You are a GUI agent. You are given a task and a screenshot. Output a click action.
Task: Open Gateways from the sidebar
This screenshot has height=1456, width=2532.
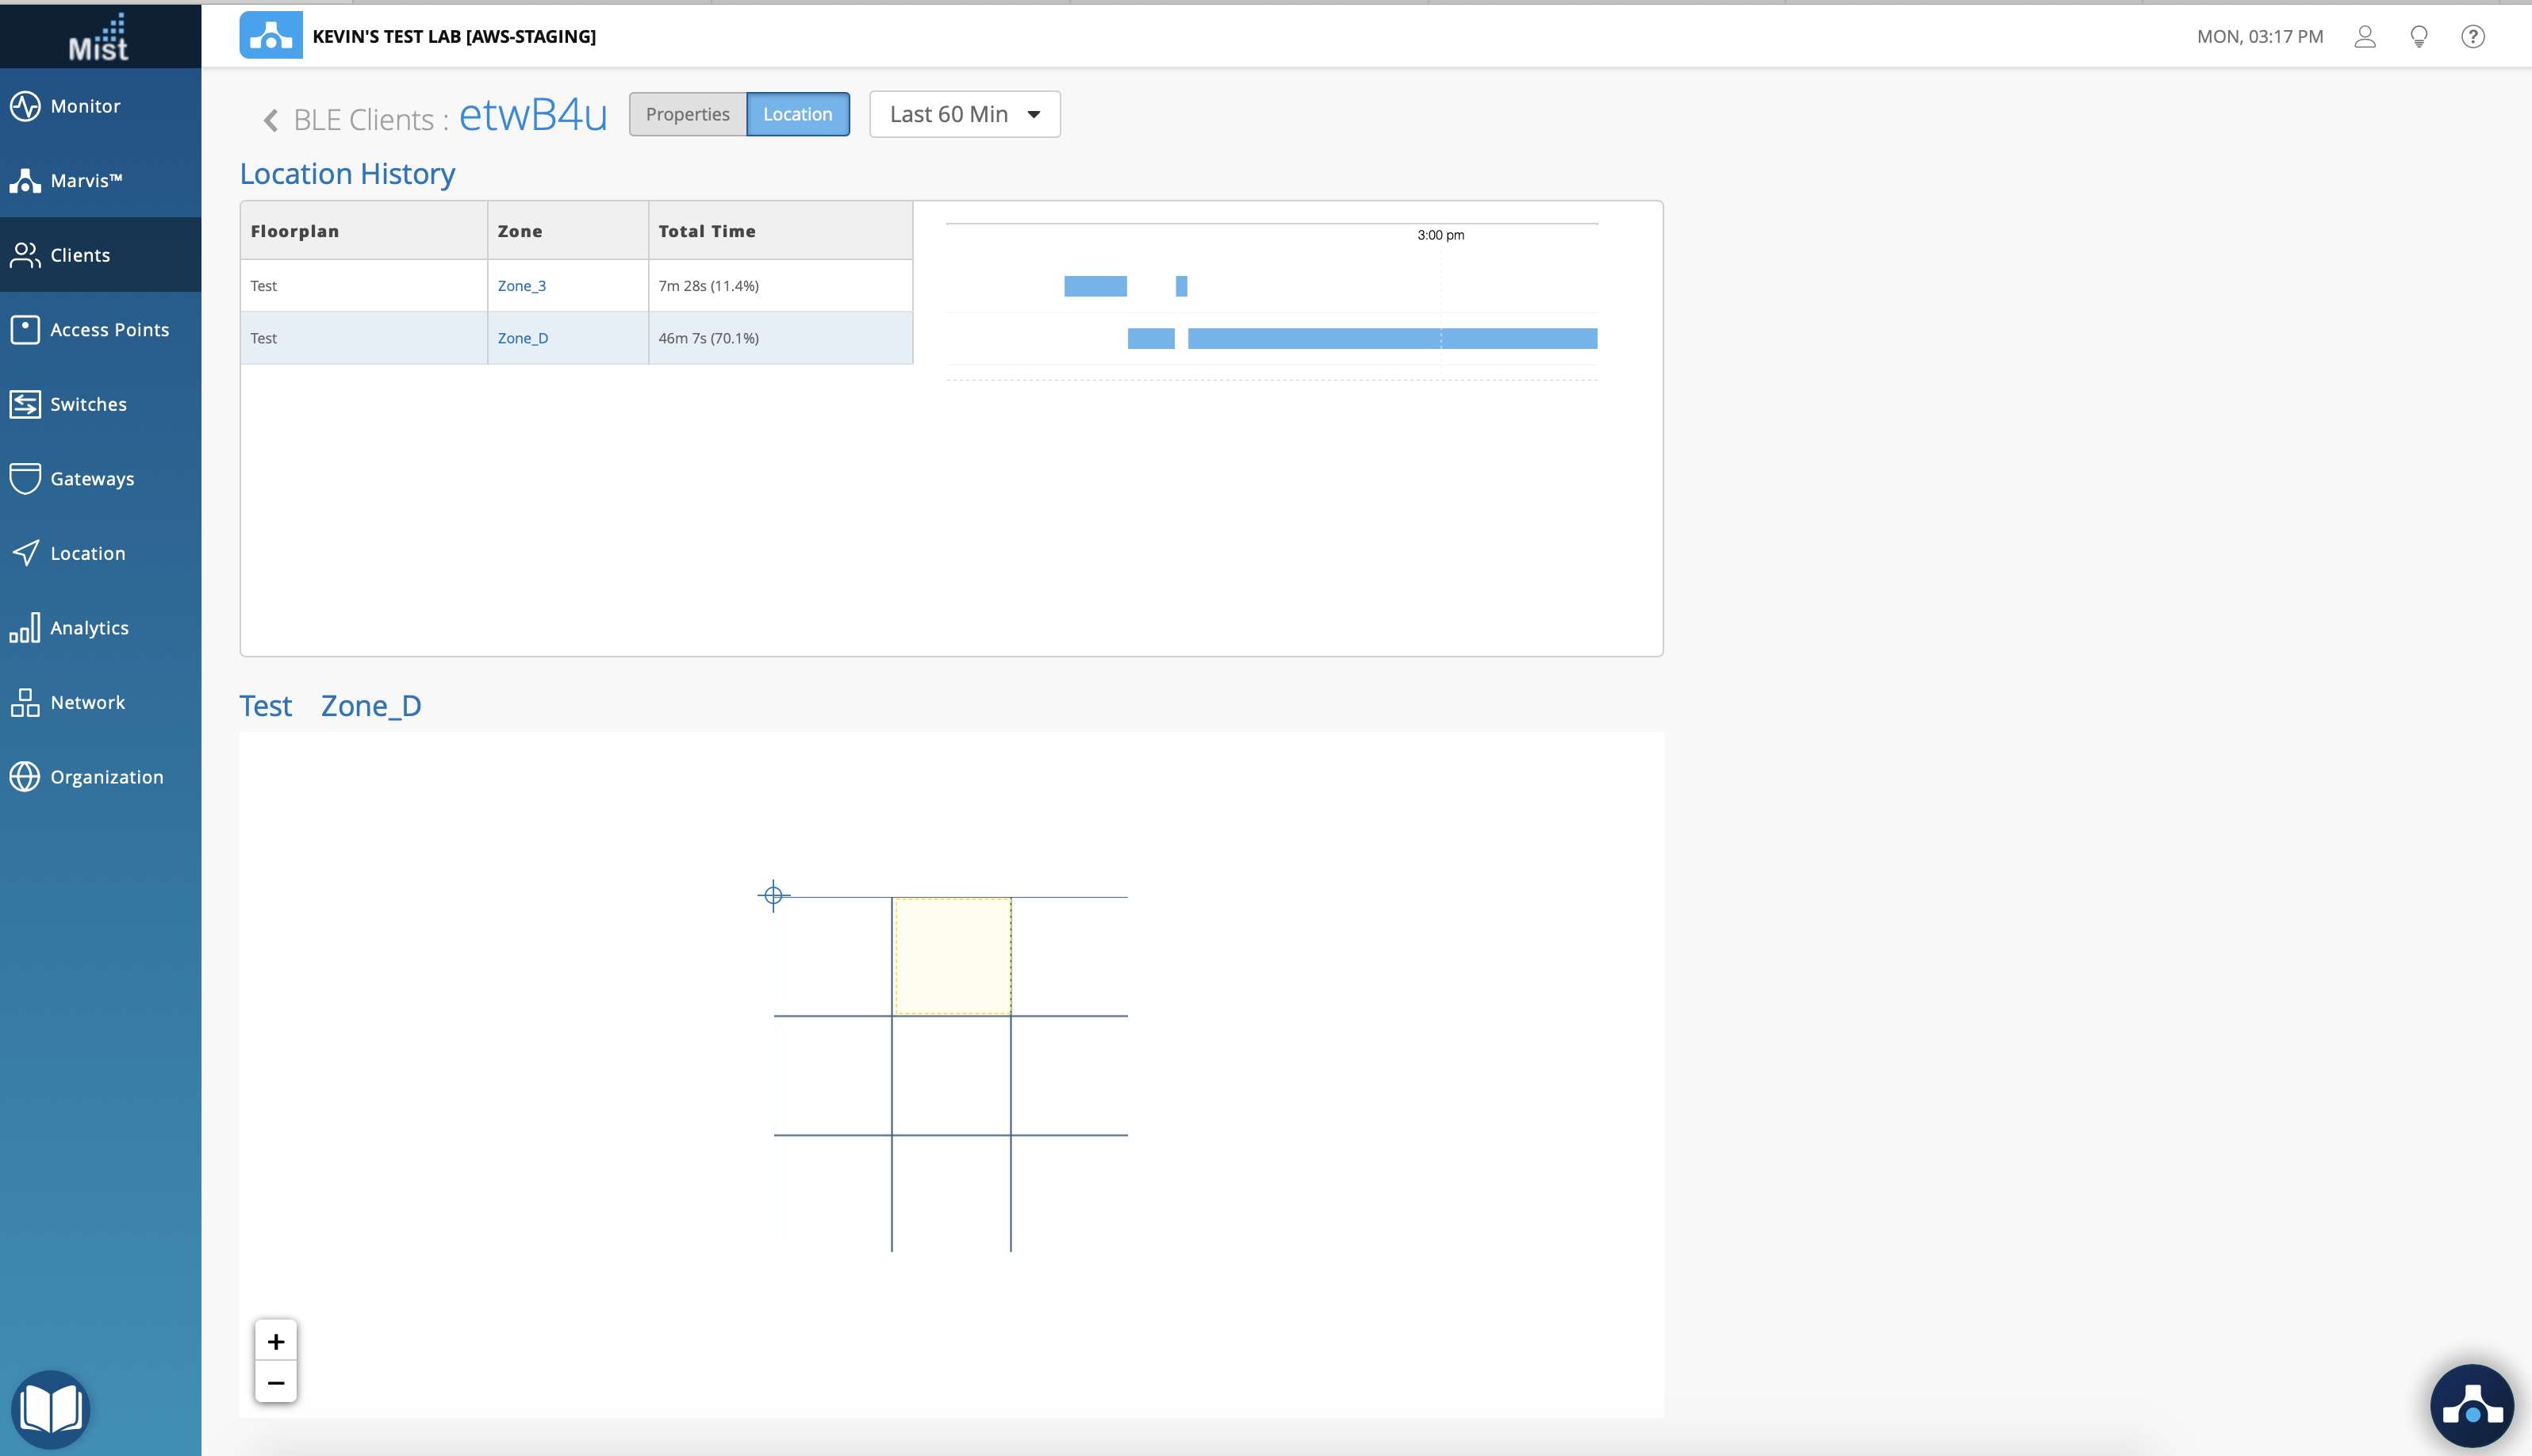click(x=91, y=479)
